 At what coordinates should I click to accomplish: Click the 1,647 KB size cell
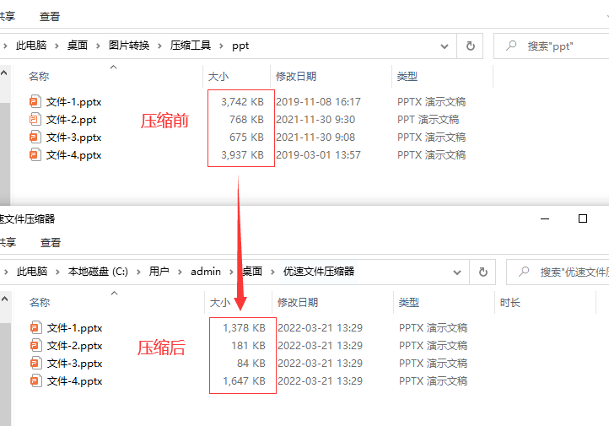click(x=244, y=381)
